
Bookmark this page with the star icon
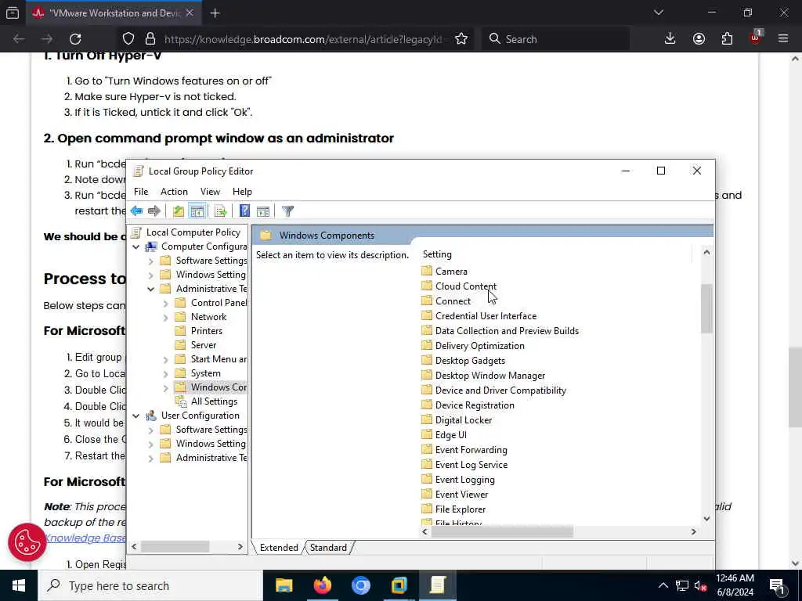461,39
